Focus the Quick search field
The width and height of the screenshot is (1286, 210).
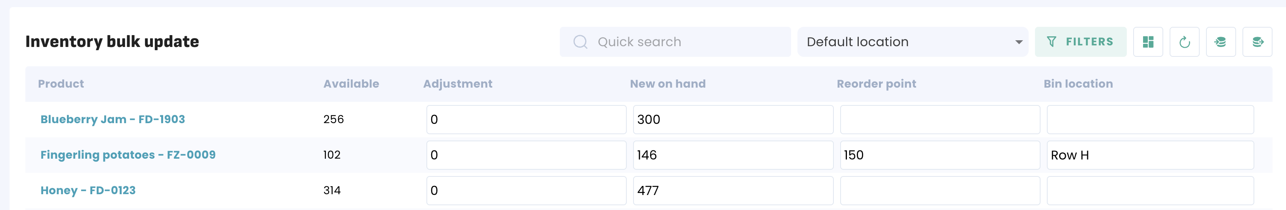(x=689, y=42)
